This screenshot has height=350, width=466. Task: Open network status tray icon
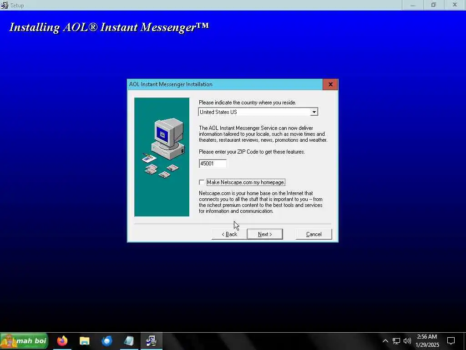click(x=396, y=341)
